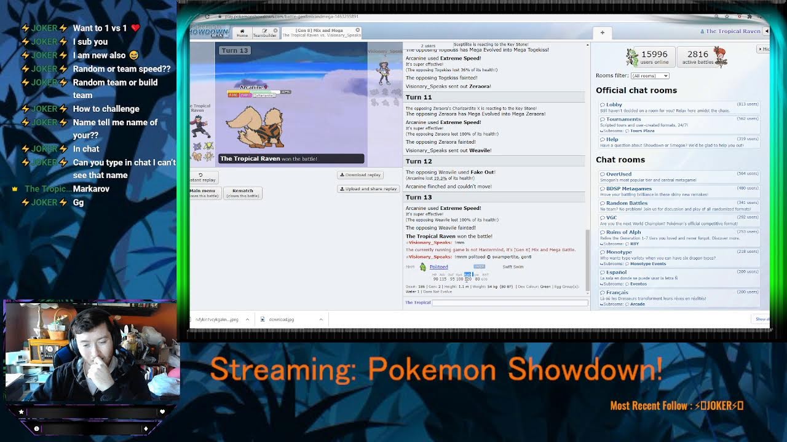Click the 2 users indicator in battle log
The image size is (787, 442).
(x=428, y=46)
